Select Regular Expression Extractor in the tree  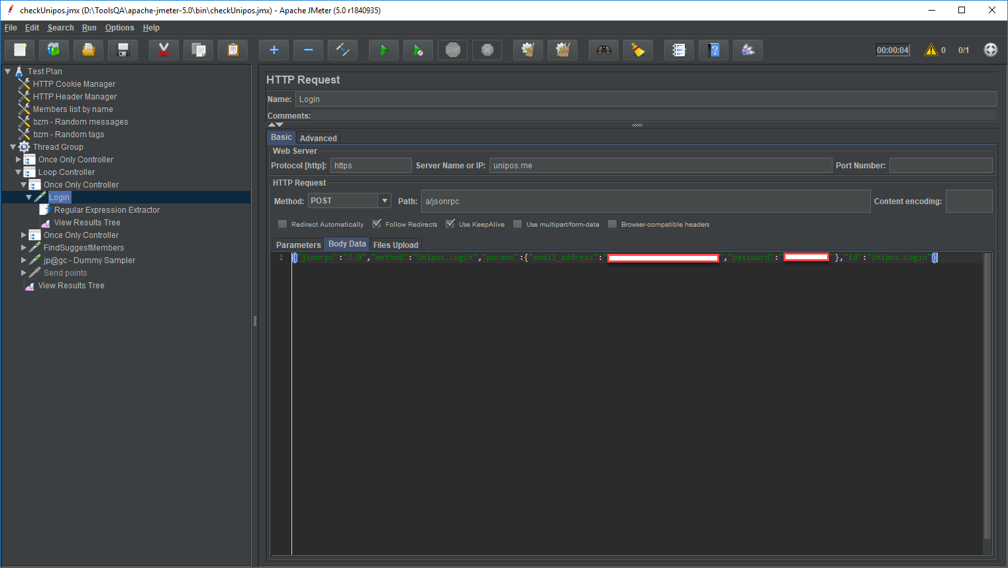(107, 210)
